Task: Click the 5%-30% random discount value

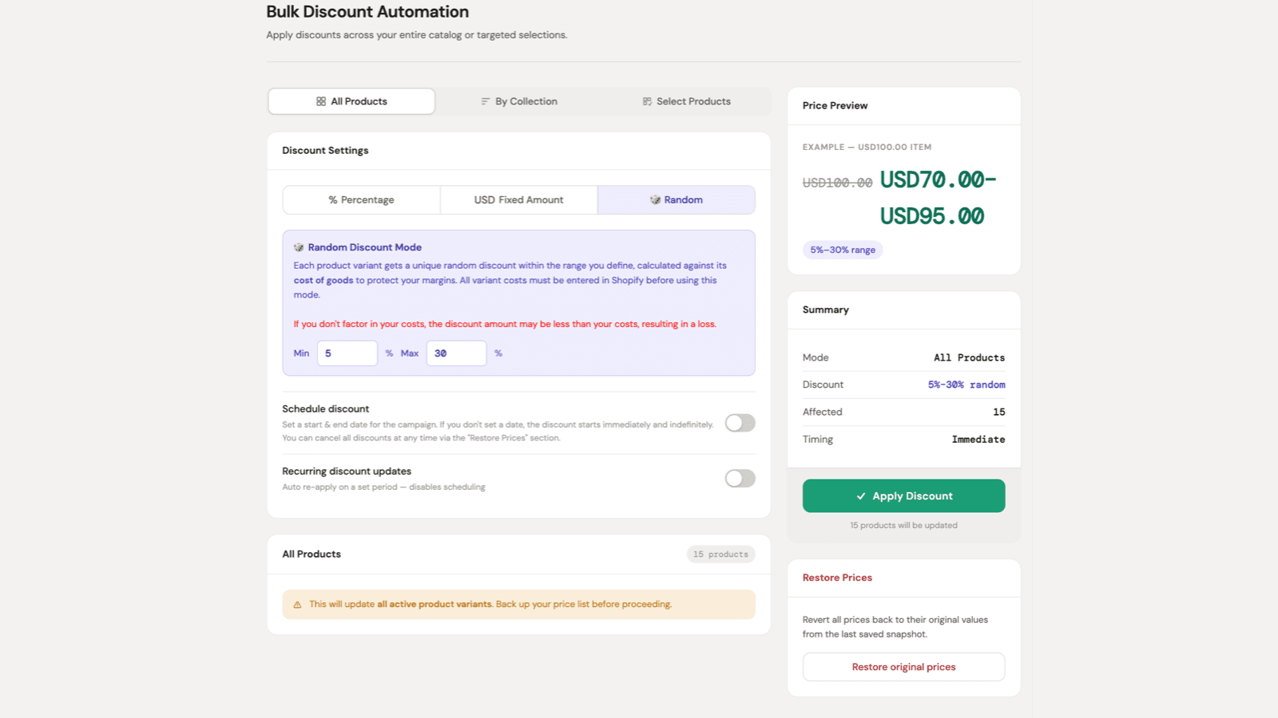Action: point(966,385)
